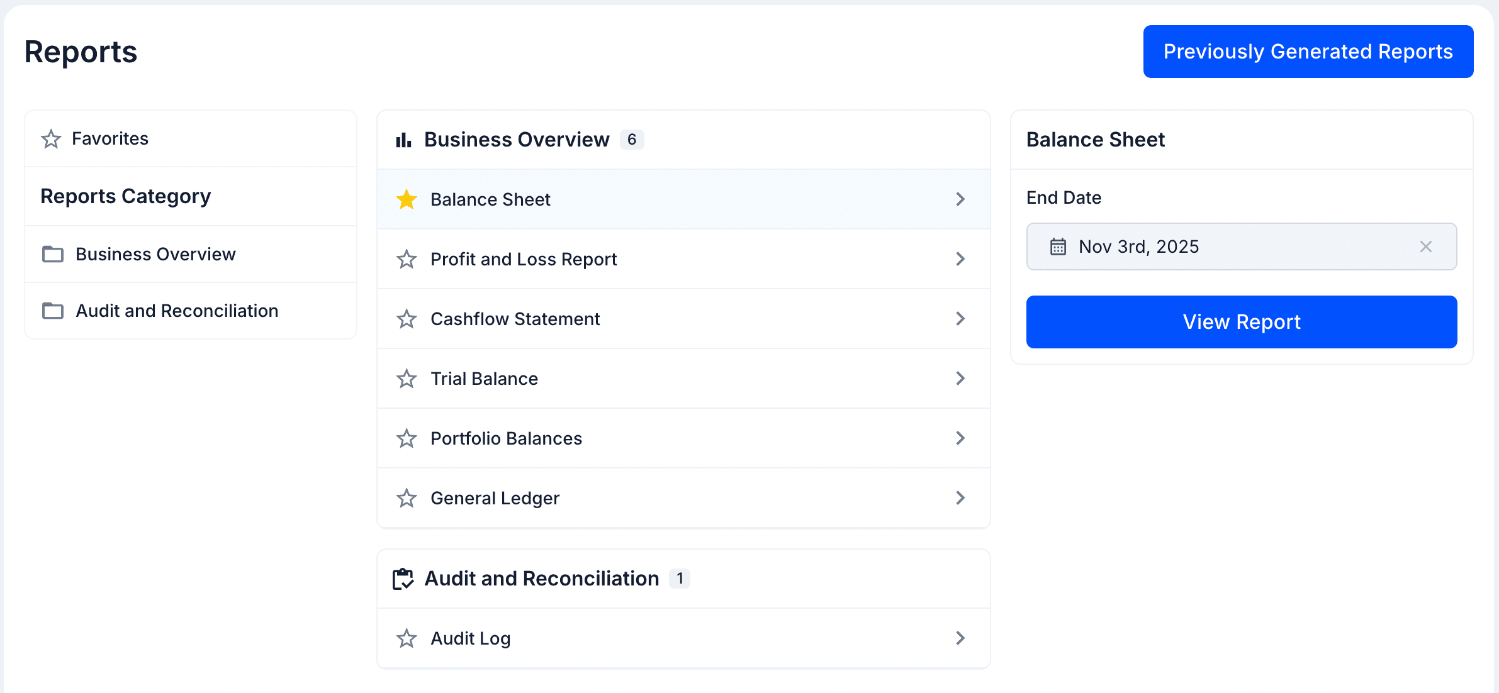Click the folder icon next to Business Overview category
The height and width of the screenshot is (693, 1499).
(52, 254)
